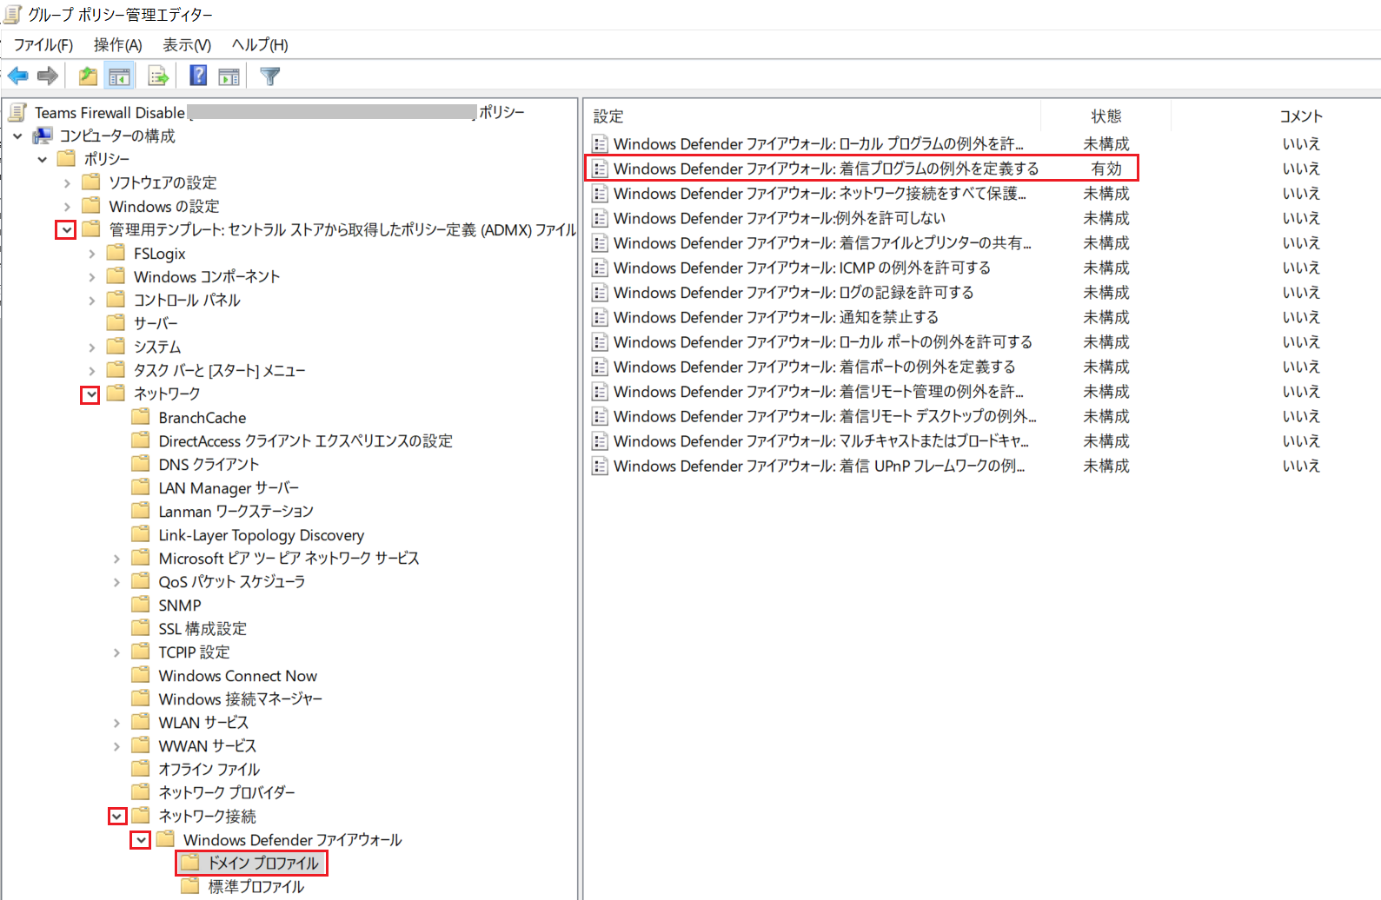Select the 標準プロファイル tree item
Image resolution: width=1381 pixels, height=900 pixels.
click(256, 886)
